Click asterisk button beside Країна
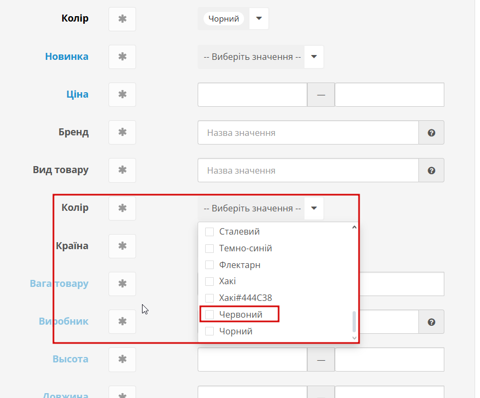Screen dimensions: 480x398 tap(122, 246)
